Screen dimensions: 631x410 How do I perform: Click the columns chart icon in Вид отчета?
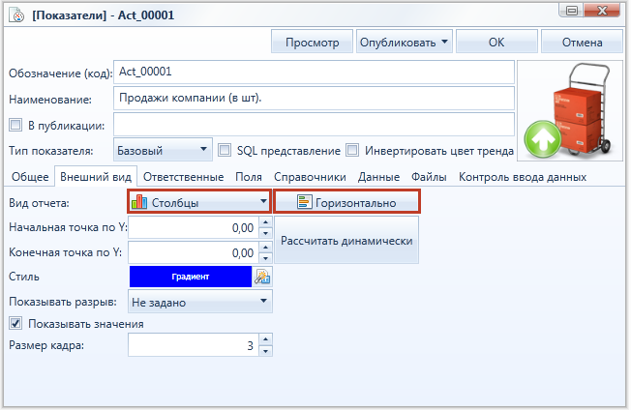click(x=139, y=202)
